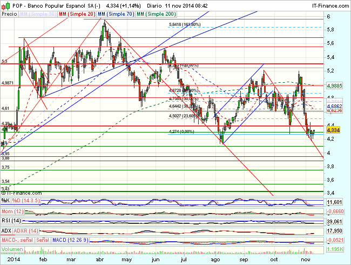Click the candlestick chart icon beside POP title
The width and height of the screenshot is (351, 265).
(5, 6)
